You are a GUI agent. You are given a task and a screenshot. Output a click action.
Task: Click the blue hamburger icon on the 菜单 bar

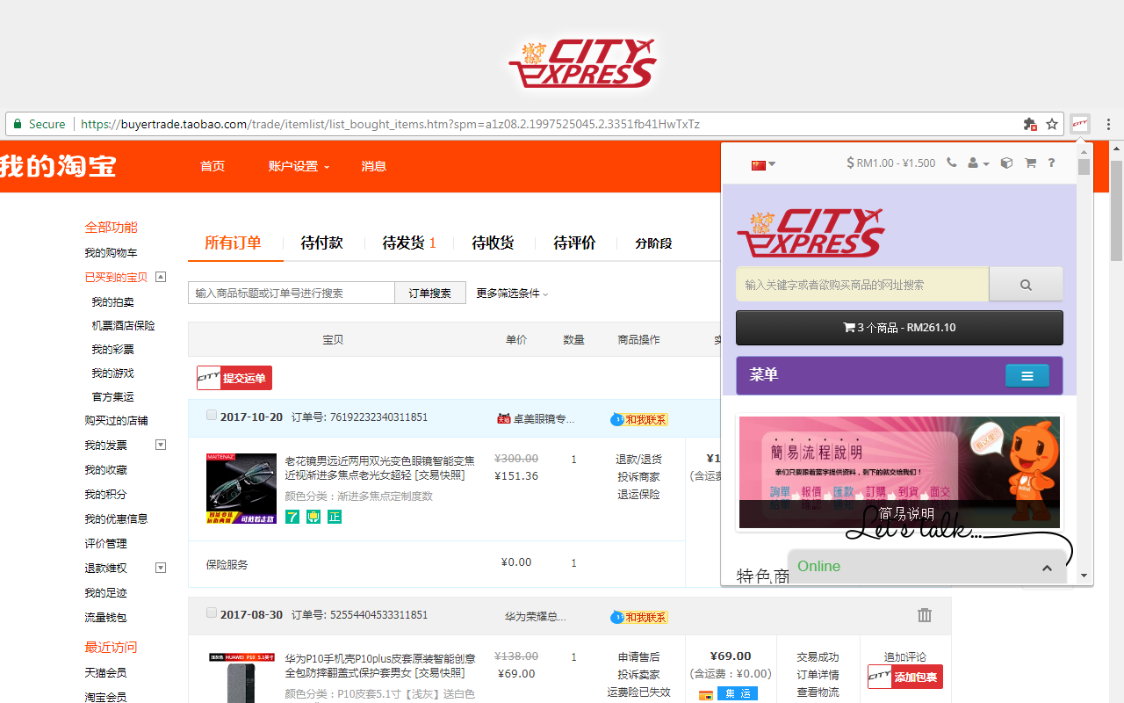click(1027, 374)
